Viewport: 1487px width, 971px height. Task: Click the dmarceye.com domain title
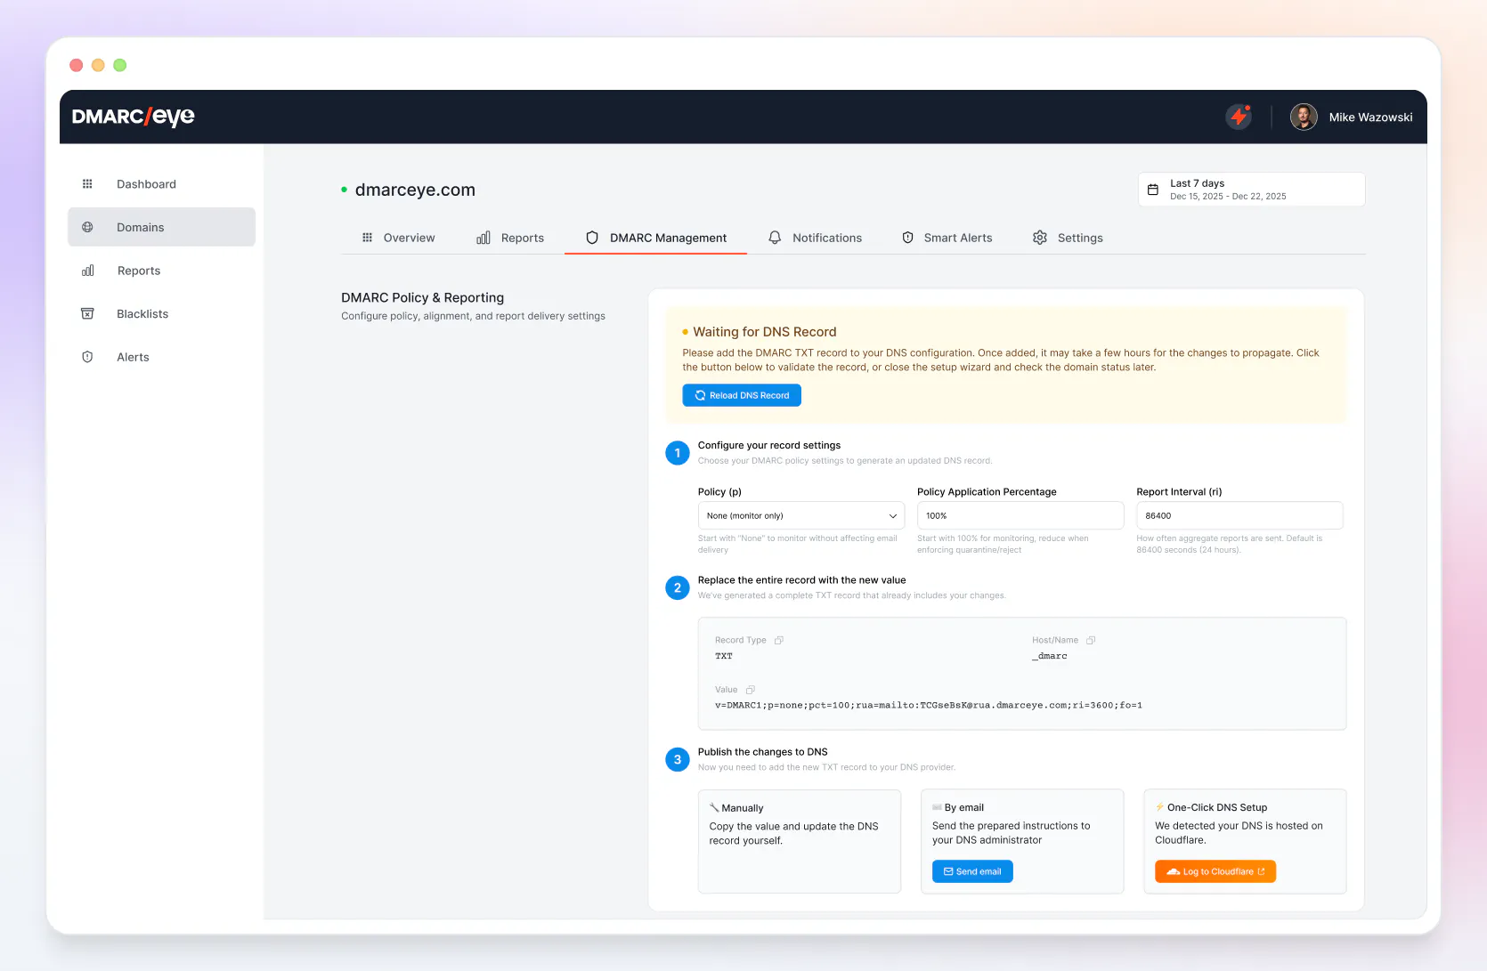click(x=415, y=190)
